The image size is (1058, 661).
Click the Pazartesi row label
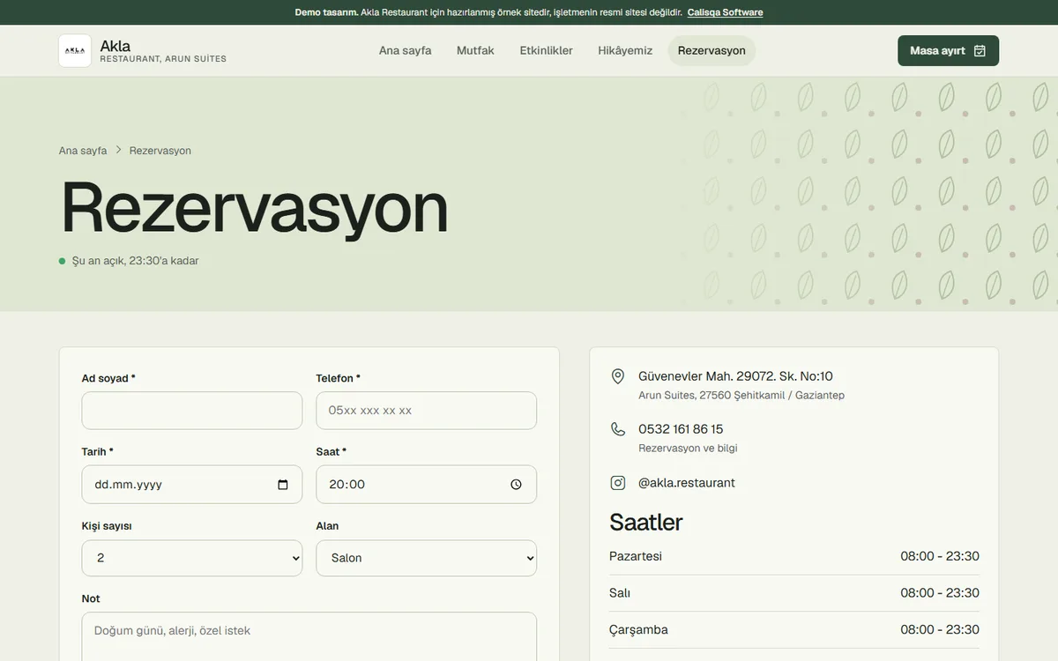coord(636,556)
